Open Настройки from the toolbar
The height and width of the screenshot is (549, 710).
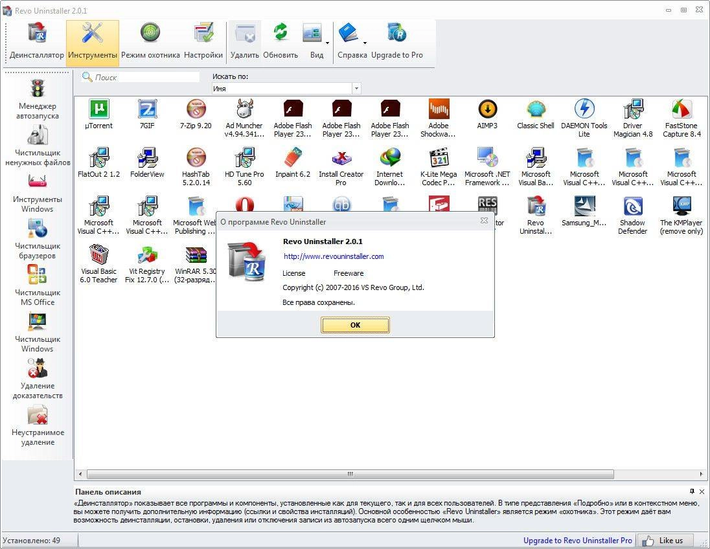pos(203,43)
